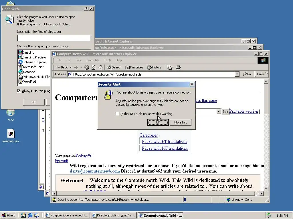Select the 7z32 desktop icon

pos(11,115)
